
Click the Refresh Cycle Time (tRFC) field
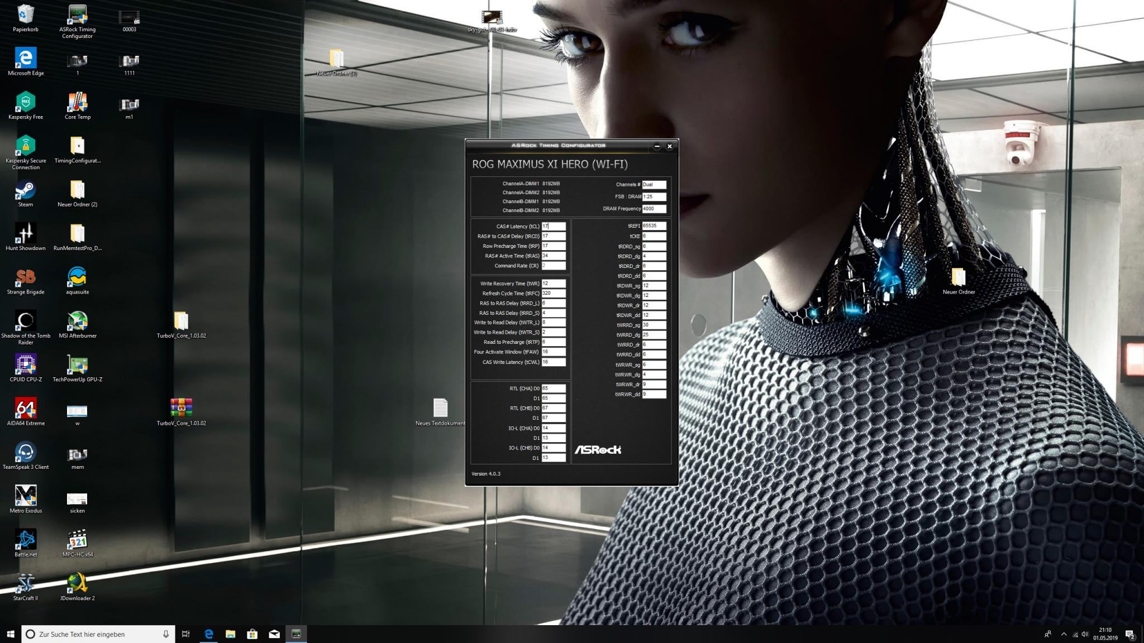pos(554,293)
